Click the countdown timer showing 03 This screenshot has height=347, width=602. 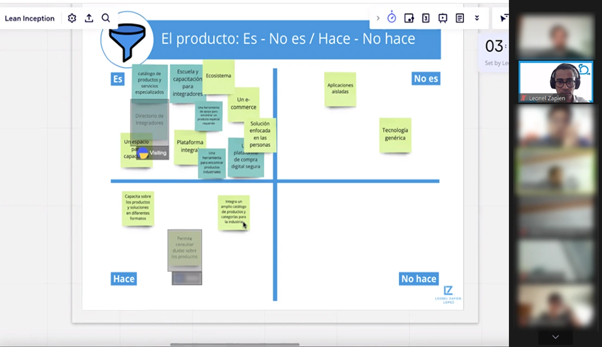click(494, 46)
